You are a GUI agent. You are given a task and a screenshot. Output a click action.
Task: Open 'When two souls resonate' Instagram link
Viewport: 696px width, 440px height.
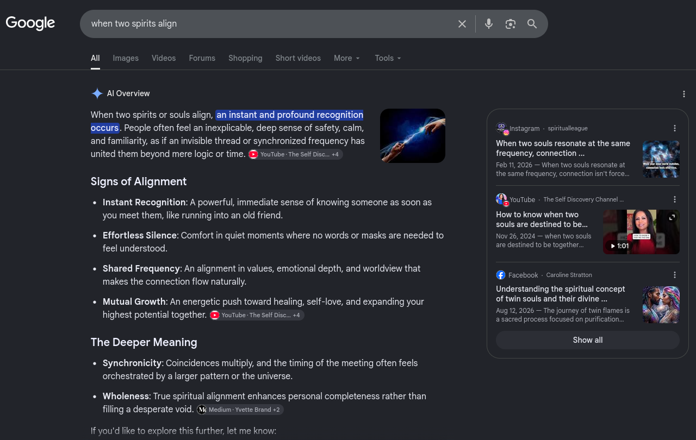click(563, 148)
